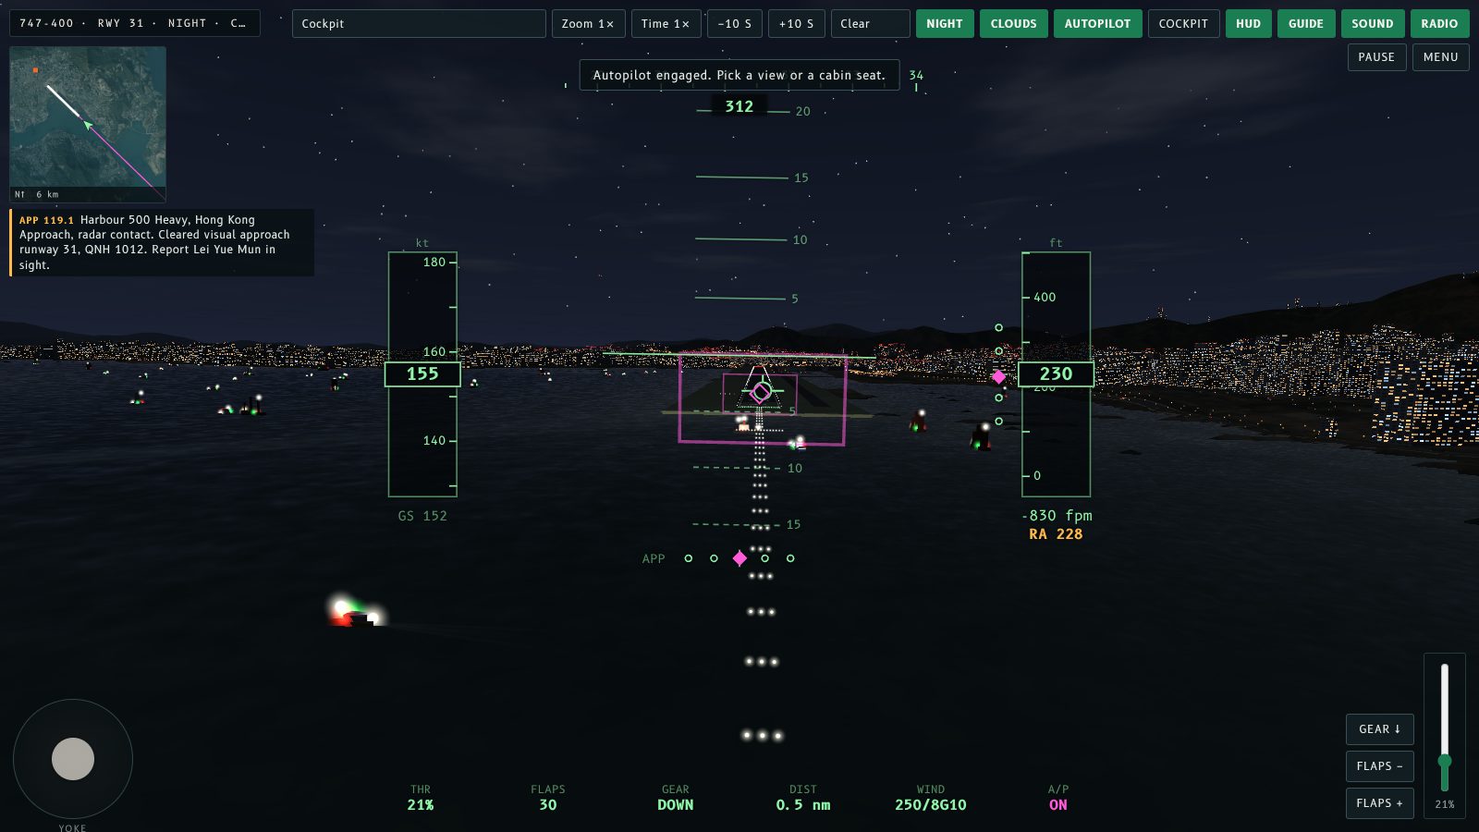
Task: Click the Autopilot engaged notification banner
Action: [x=739, y=75]
